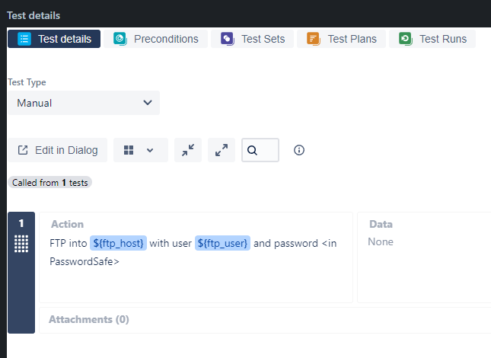Click the Called from 1 tests badge
This screenshot has height=358, width=491.
(x=49, y=182)
